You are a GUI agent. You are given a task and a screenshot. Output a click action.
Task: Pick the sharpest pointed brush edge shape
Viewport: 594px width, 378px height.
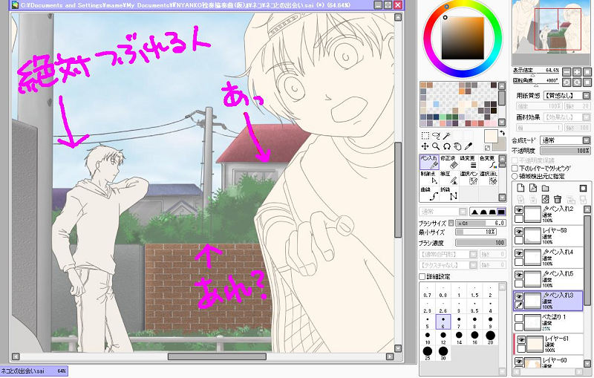coord(474,212)
